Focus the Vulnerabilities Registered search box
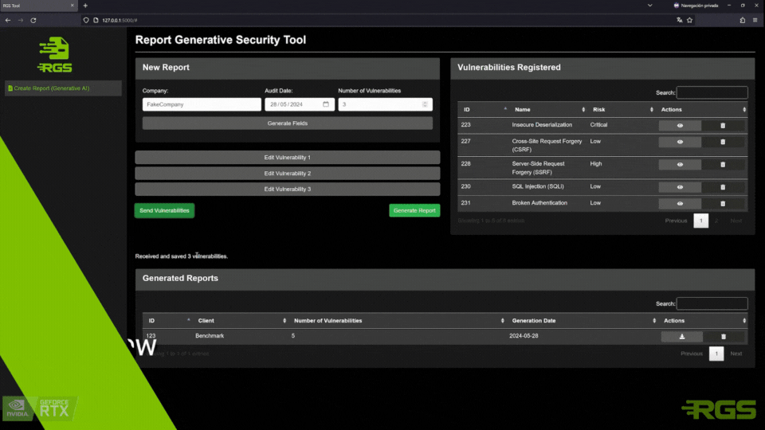 click(712, 92)
